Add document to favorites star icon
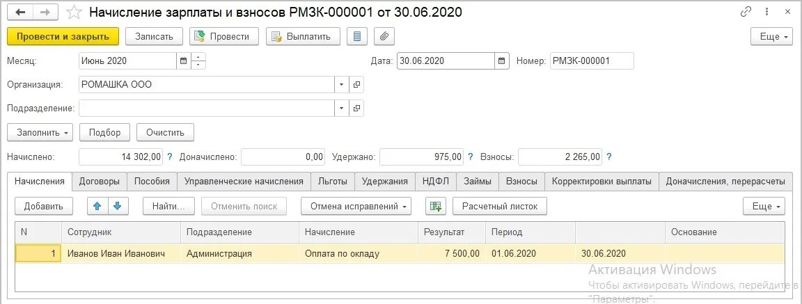The image size is (802, 304). click(x=74, y=13)
